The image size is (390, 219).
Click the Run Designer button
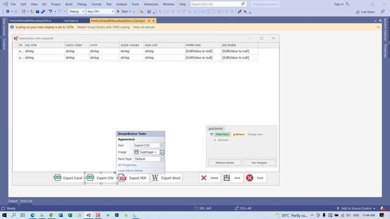pos(259,162)
